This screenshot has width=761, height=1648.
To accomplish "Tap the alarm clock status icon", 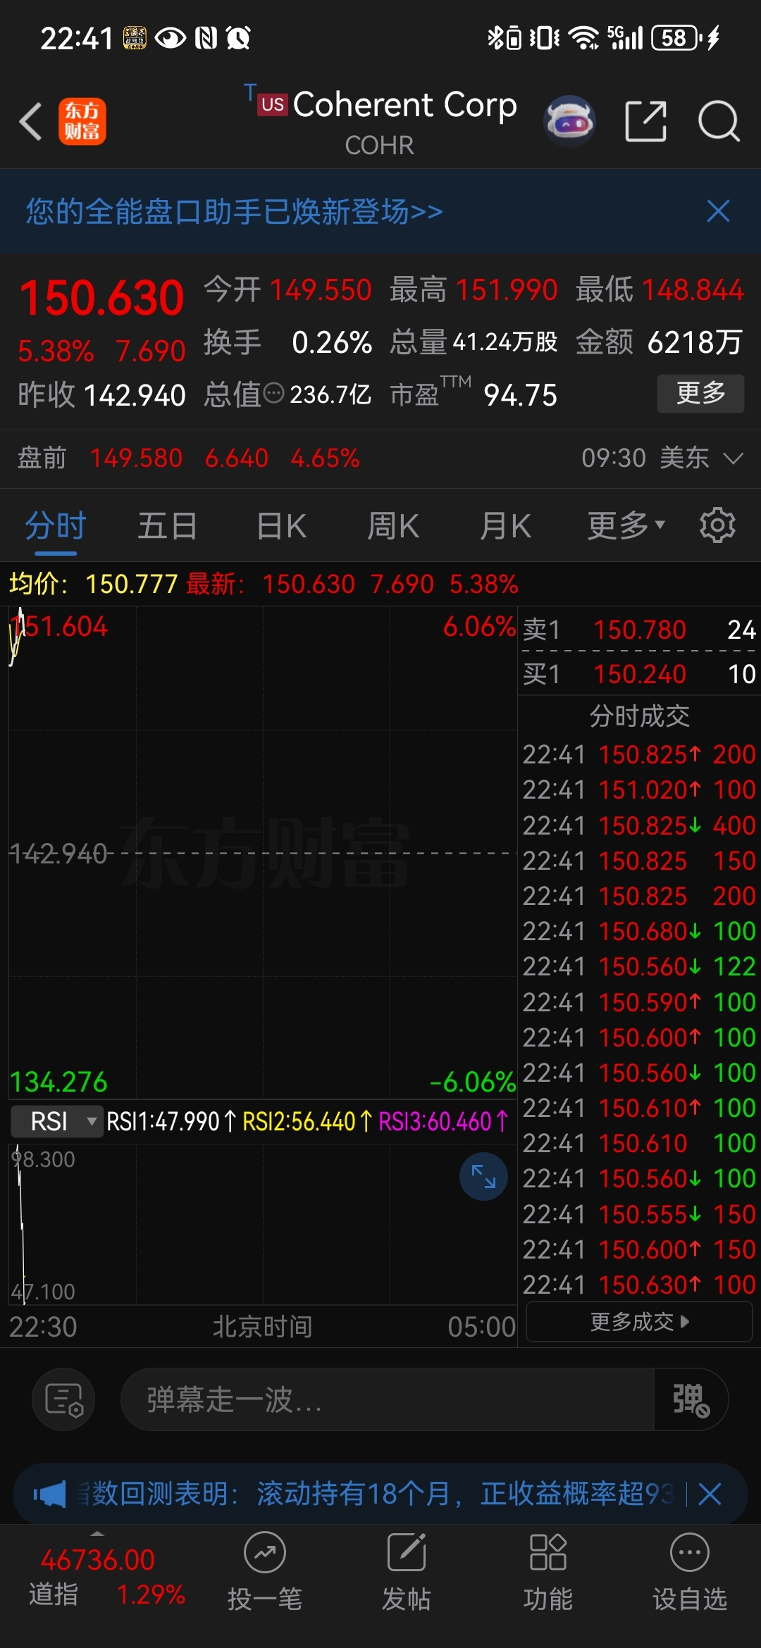I will [238, 37].
